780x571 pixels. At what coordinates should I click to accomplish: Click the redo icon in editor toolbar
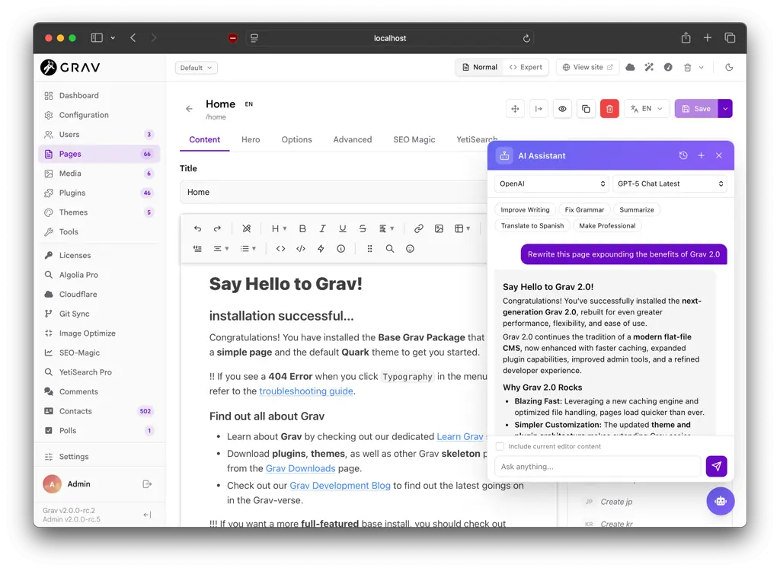[217, 229]
